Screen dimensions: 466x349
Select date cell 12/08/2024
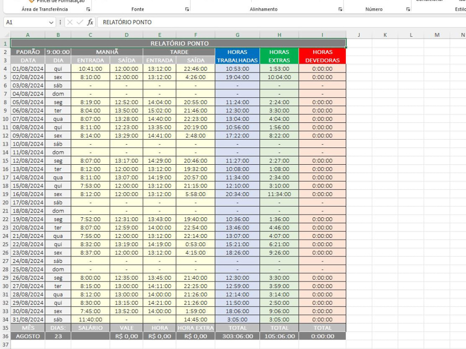click(x=27, y=161)
